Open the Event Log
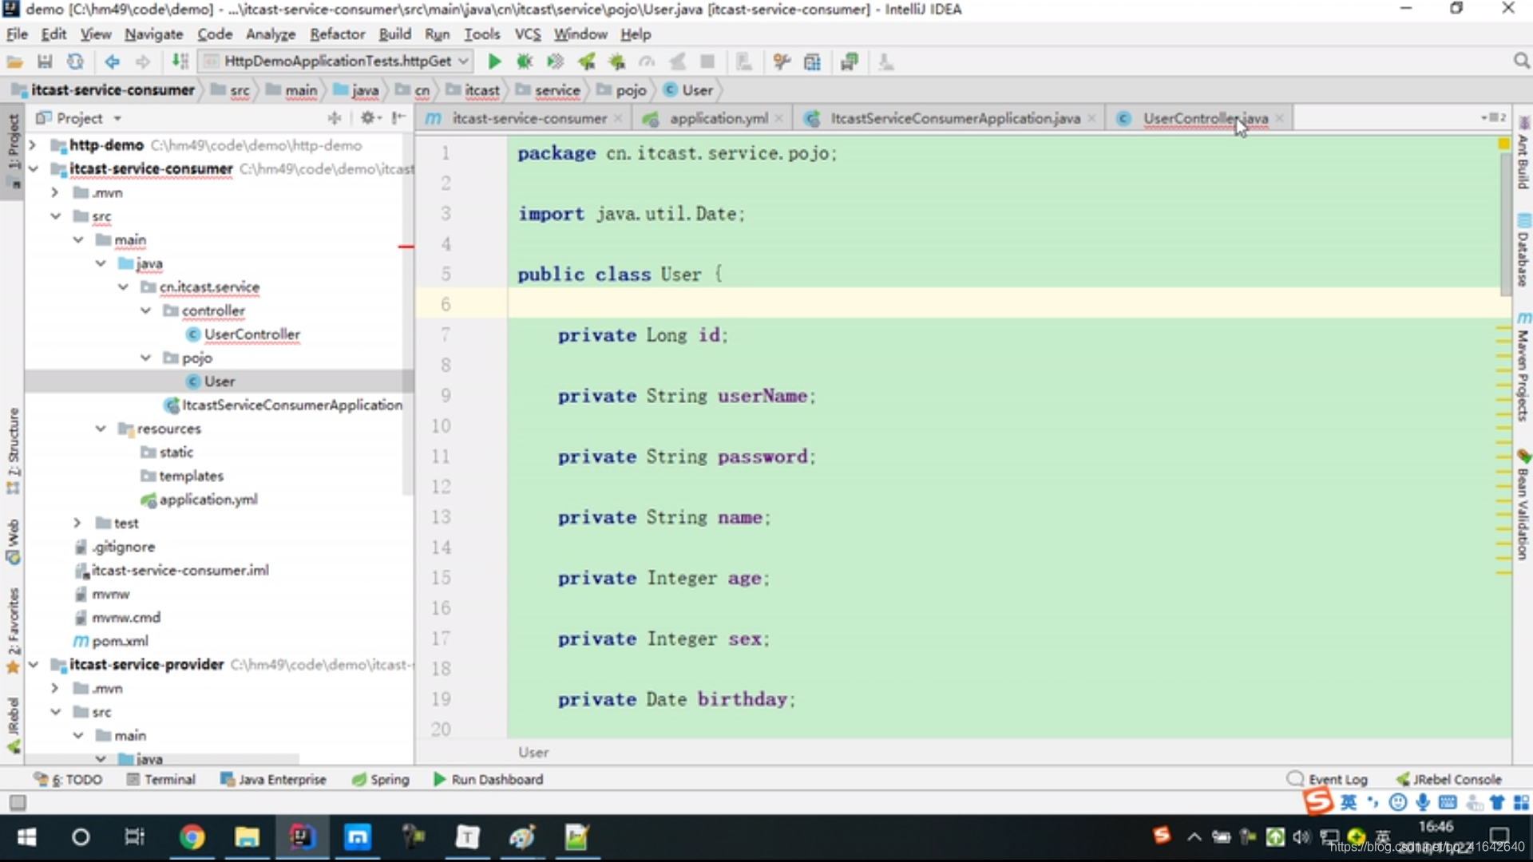 pos(1328,779)
